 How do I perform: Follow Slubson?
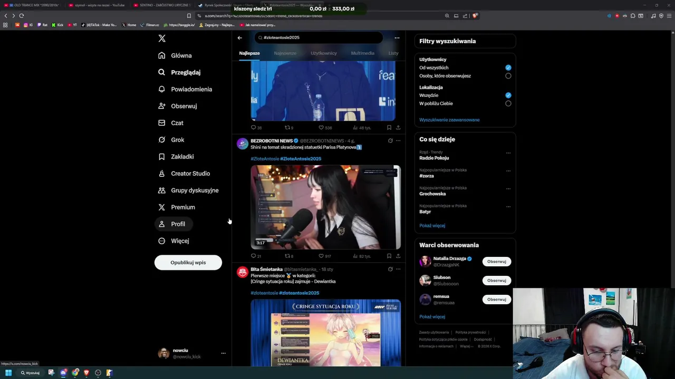coord(496,281)
